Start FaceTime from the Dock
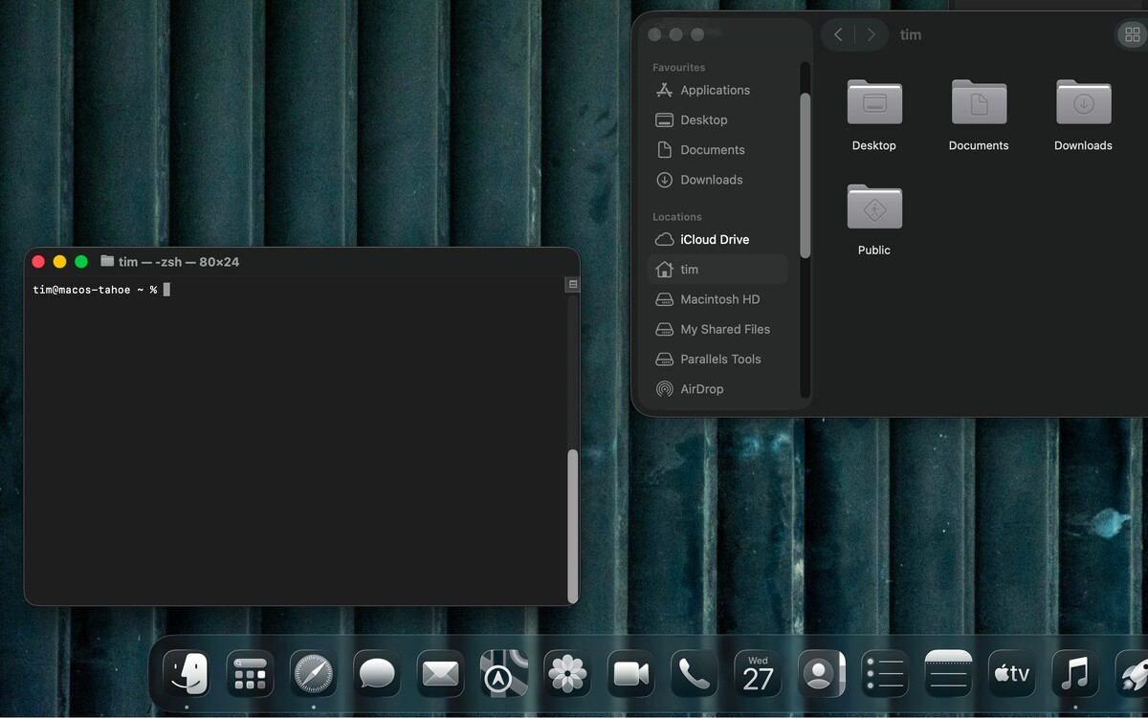 point(630,675)
